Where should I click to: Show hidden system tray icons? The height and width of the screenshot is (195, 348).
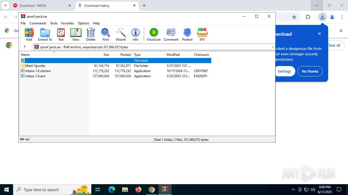(x=293, y=190)
